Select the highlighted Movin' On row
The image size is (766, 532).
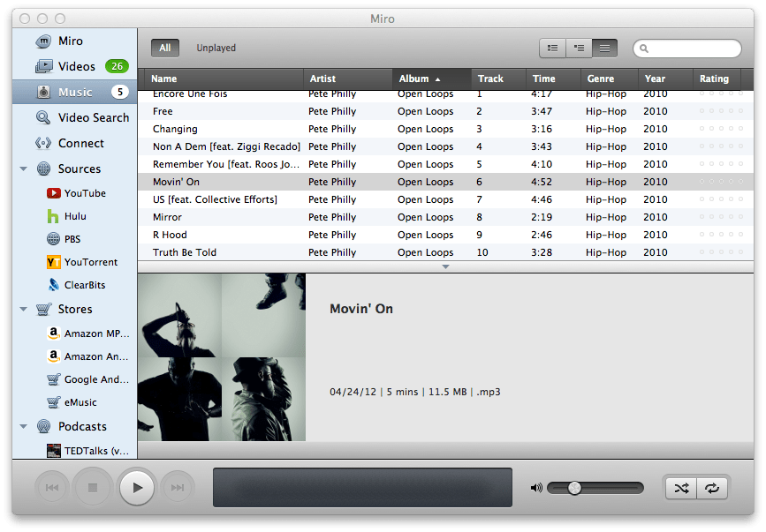pyautogui.click(x=445, y=182)
